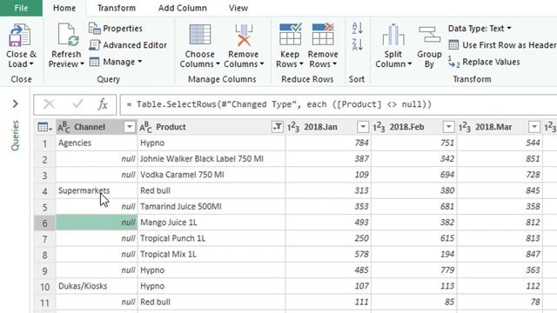Open the Channel column filter dropdown
557x313 pixels.
[x=130, y=127]
